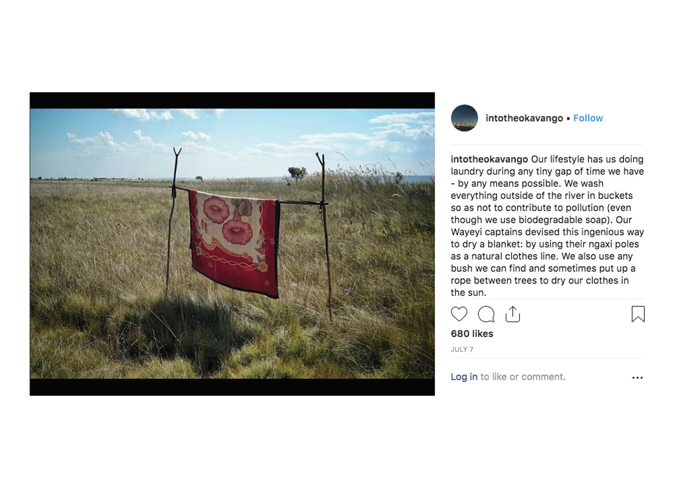Open the JULY 7 post date
The height and width of the screenshot is (488, 691).
pos(462,349)
